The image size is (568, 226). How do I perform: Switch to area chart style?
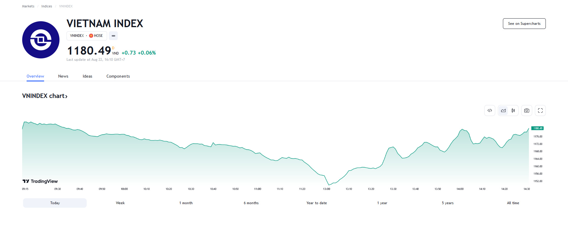tap(503, 111)
